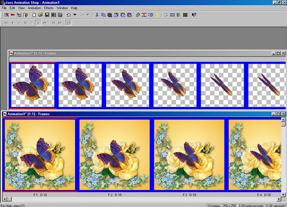Save the animation with floppy icon
287x207 pixels.
coord(47,15)
